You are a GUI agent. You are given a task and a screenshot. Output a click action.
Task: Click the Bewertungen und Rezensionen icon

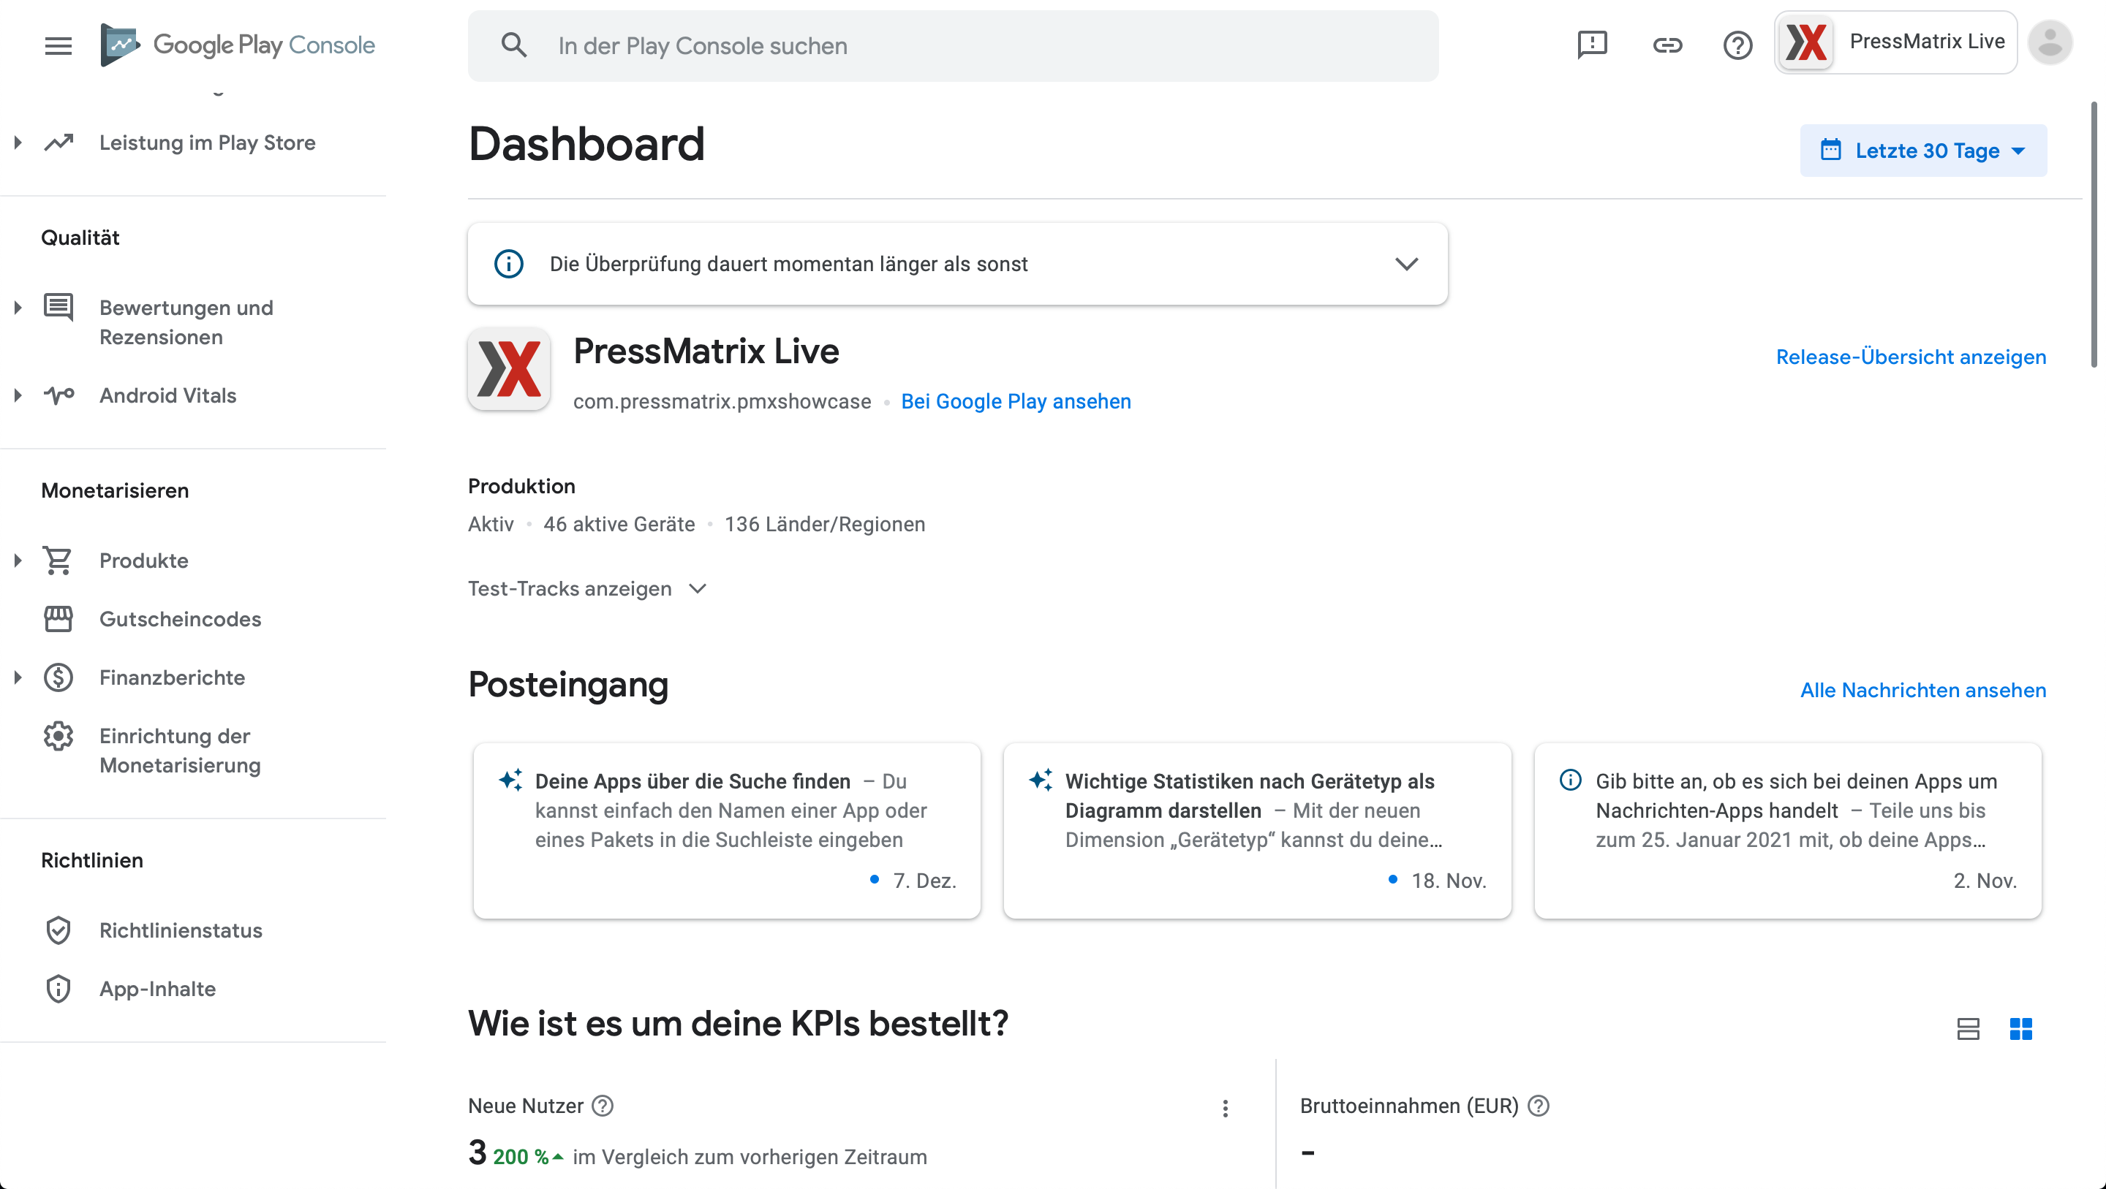(58, 307)
